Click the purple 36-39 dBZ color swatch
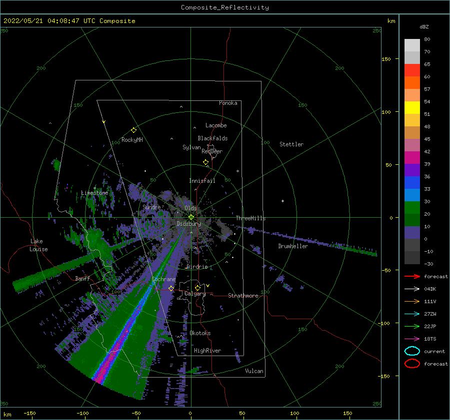This screenshot has height=420, width=450. 412,170
